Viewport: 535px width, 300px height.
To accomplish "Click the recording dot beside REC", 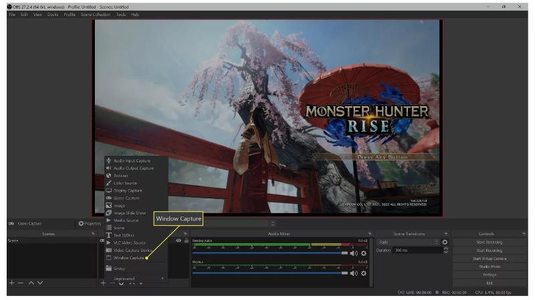I will (x=437, y=293).
